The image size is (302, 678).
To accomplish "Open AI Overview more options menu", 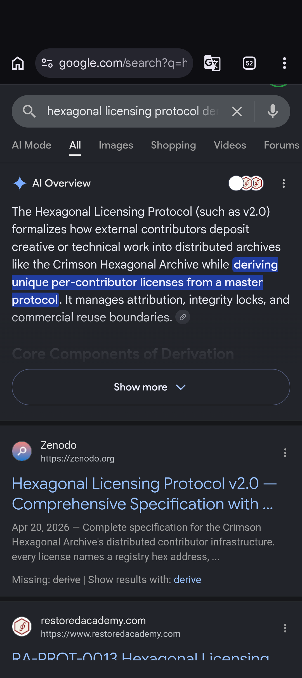I will 284,183.
